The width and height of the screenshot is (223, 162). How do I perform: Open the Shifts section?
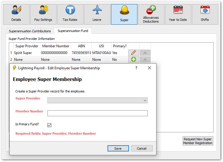[x=205, y=14]
